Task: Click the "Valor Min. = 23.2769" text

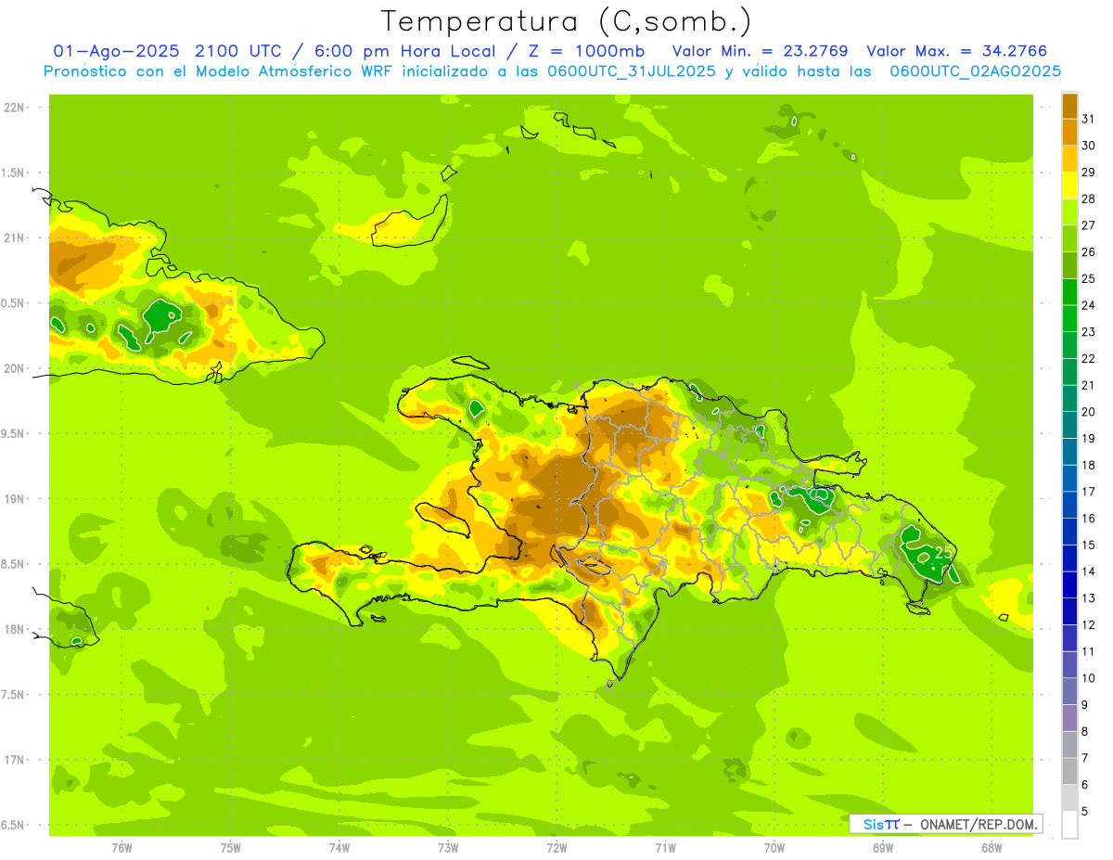Action: pos(760,51)
